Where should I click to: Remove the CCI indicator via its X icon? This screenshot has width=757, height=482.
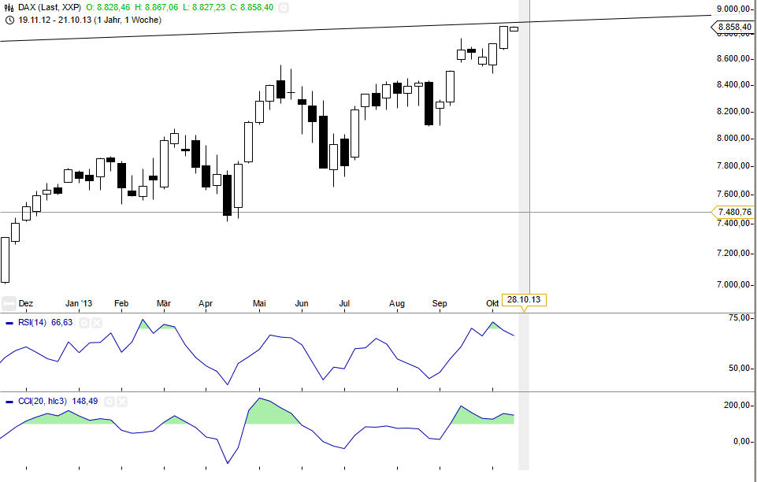122,401
